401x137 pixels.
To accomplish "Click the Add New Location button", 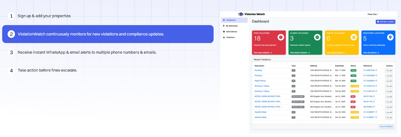I will [385, 22].
